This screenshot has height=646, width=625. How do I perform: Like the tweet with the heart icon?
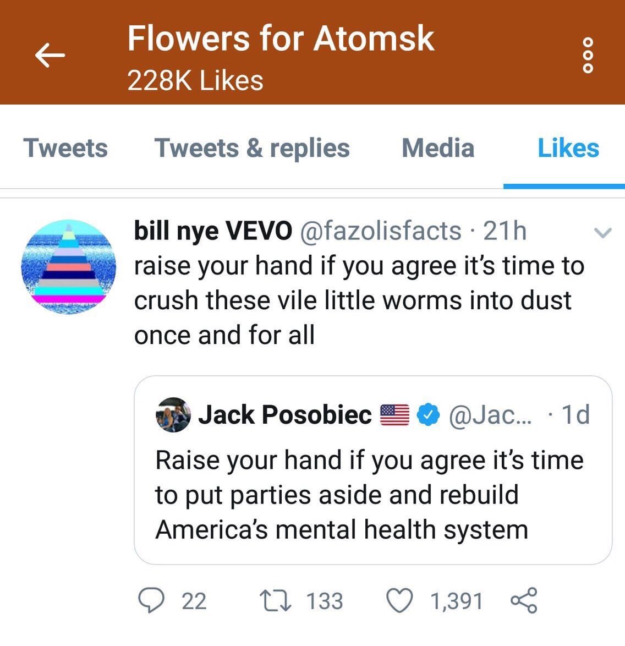[399, 601]
